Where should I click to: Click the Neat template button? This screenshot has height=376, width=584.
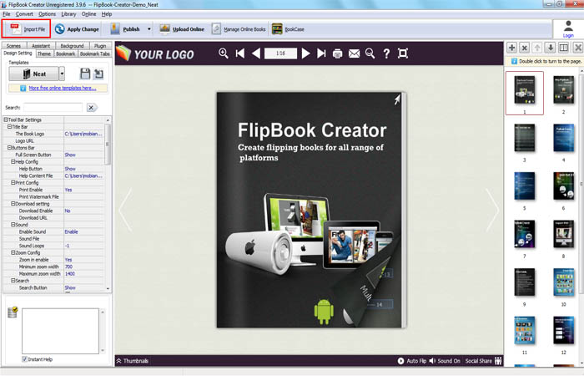34,74
